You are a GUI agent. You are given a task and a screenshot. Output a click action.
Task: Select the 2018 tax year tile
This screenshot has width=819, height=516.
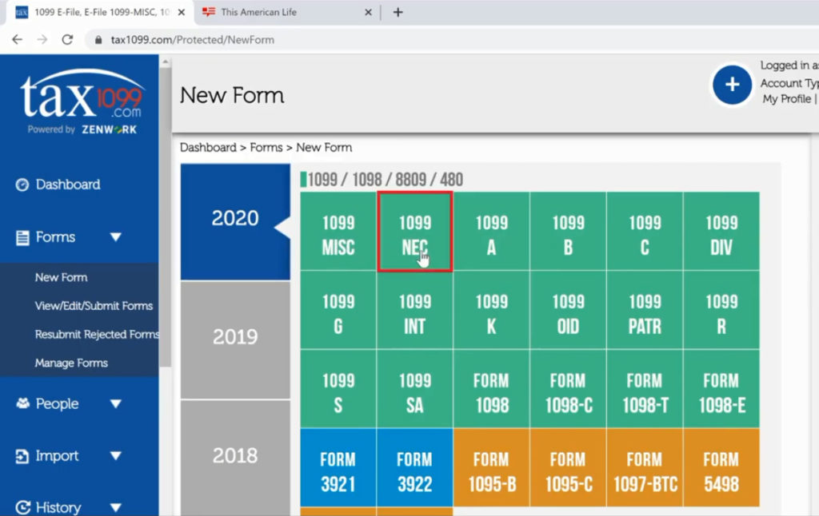tap(234, 455)
